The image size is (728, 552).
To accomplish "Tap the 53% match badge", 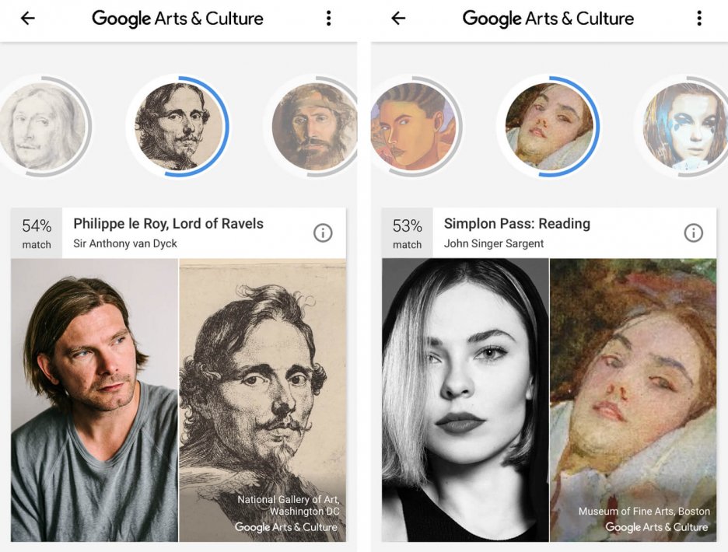I will click(x=407, y=233).
